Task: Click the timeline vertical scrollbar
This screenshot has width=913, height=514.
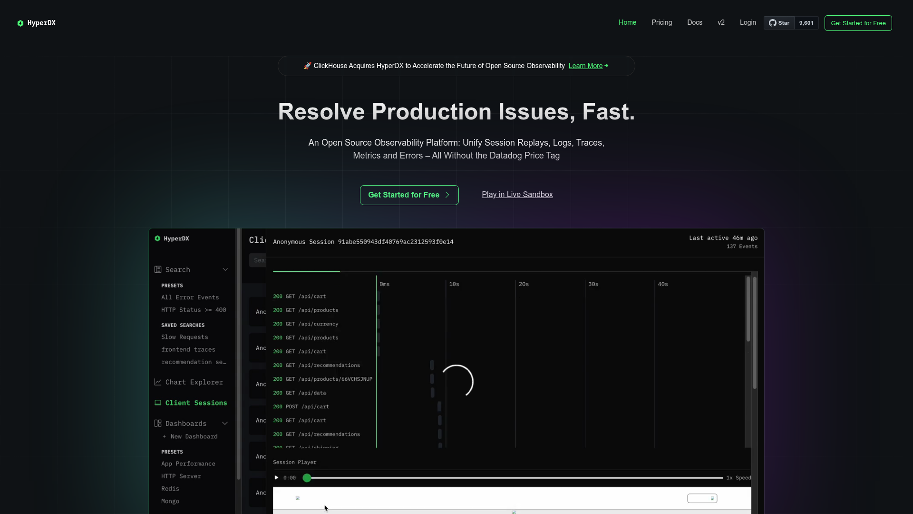Action: (x=748, y=309)
